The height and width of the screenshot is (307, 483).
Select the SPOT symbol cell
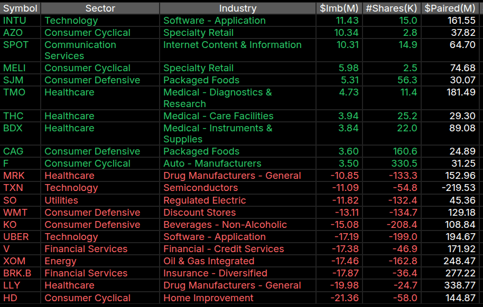[20, 50]
